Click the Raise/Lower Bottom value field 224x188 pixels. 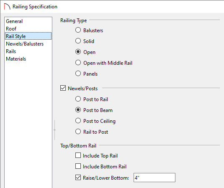[154, 178]
